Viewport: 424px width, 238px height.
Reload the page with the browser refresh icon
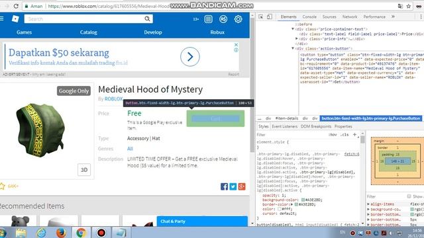[x=16, y=6]
